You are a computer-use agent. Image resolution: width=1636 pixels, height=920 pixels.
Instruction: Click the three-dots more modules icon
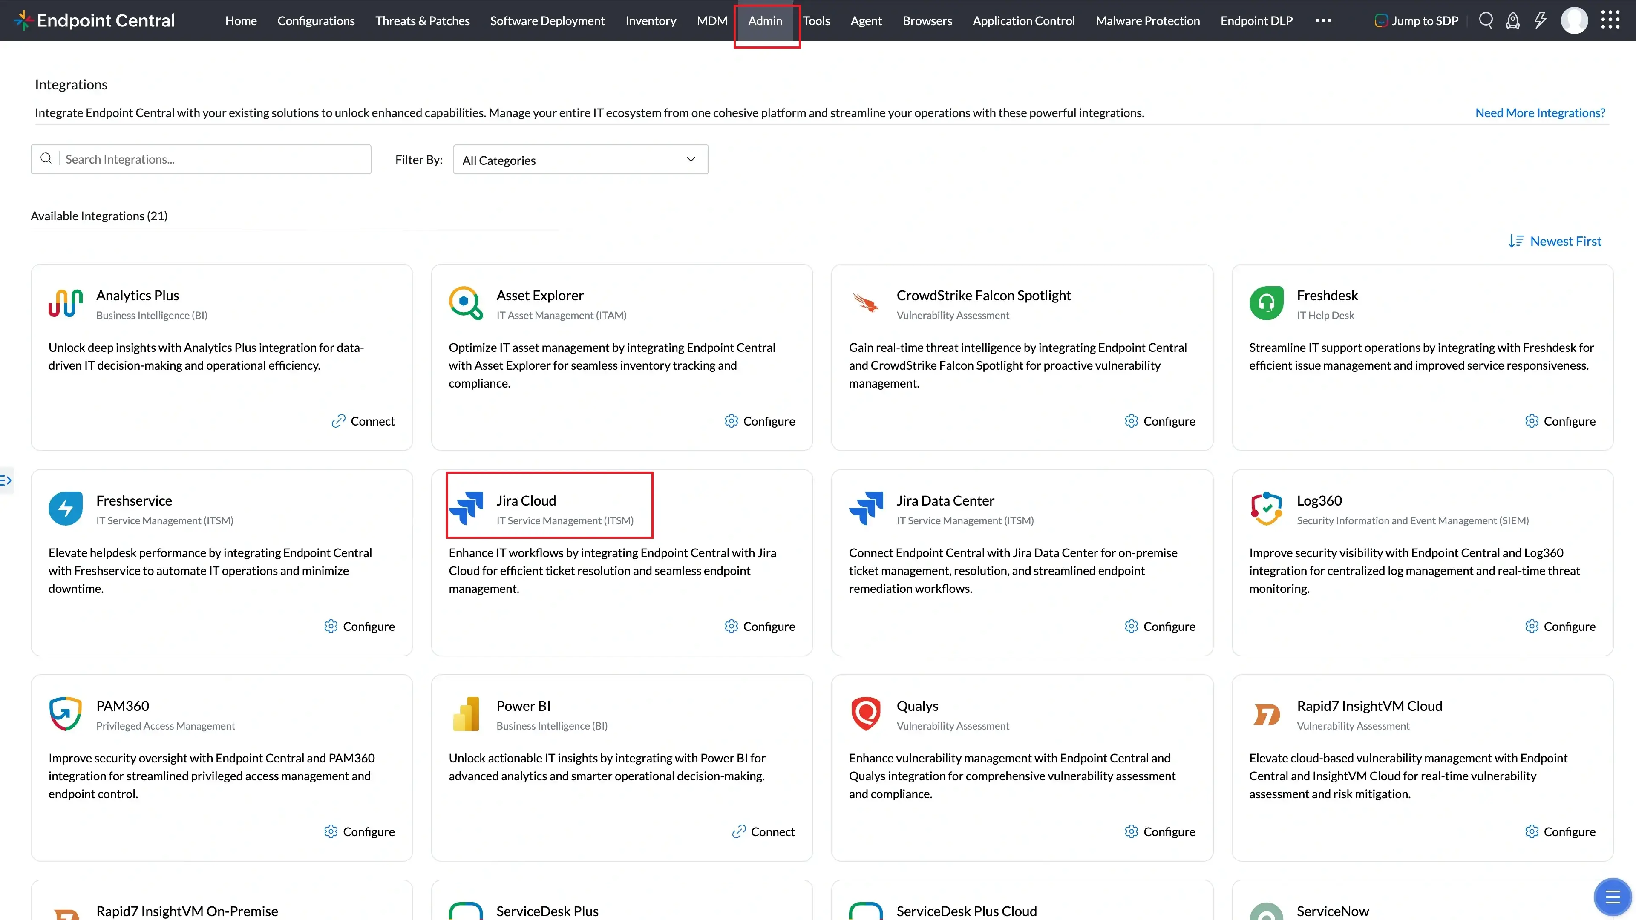click(1324, 20)
